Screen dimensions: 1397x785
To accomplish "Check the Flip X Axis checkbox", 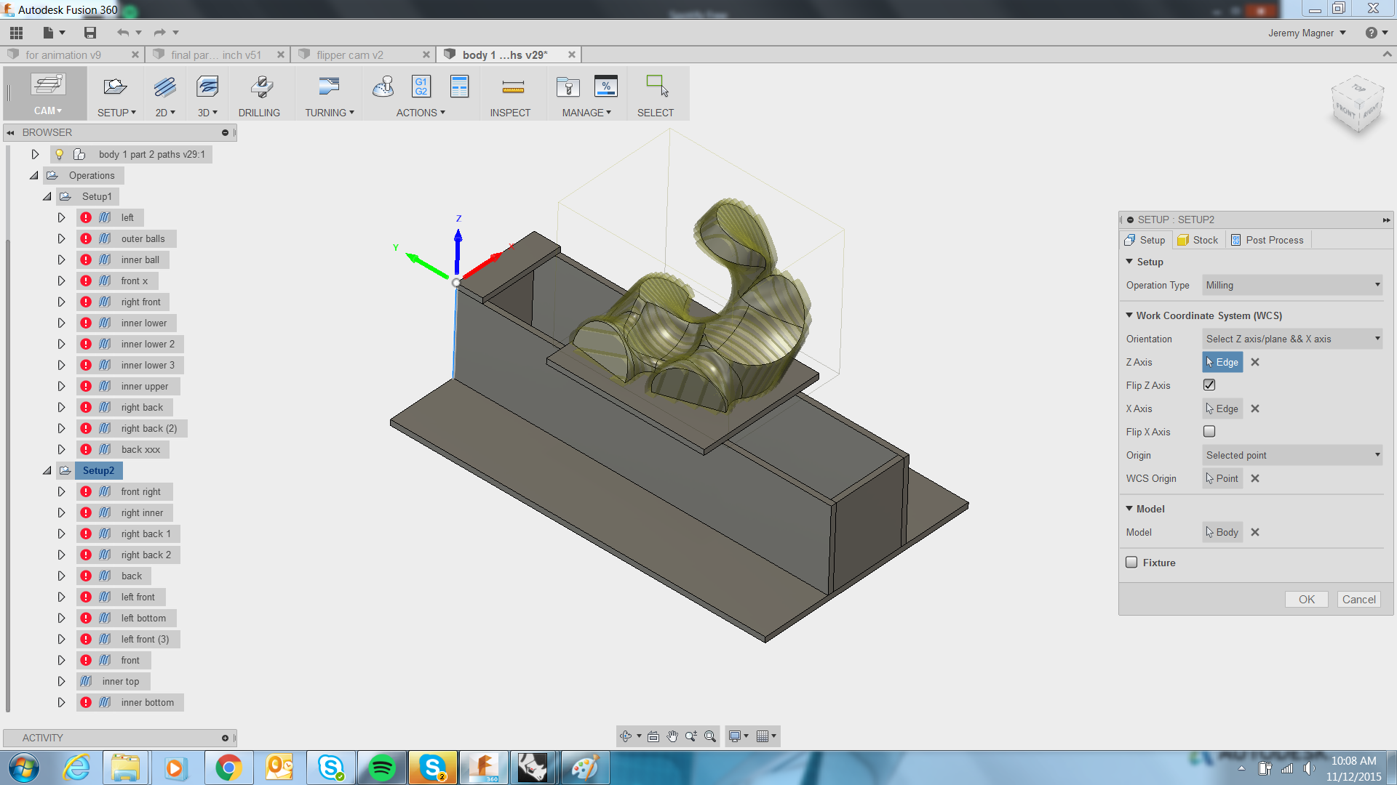I will [1209, 432].
